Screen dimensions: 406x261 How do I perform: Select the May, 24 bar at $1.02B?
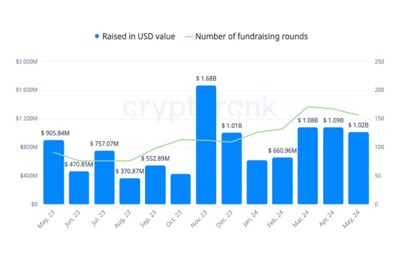(x=359, y=169)
